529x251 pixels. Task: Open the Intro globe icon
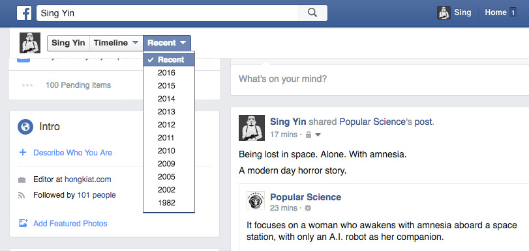coord(25,127)
